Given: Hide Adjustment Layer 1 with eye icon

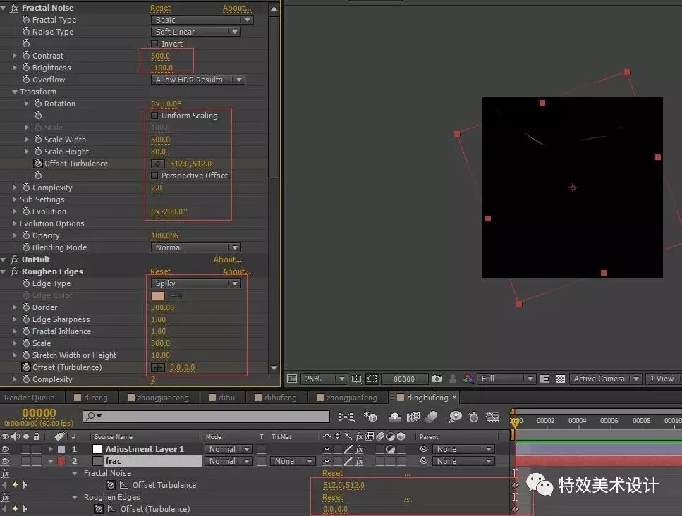Looking at the screenshot, I should pos(5,449).
